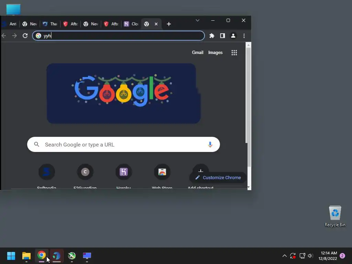The height and width of the screenshot is (264, 352).
Task: Click the sync status tray icon
Action: pyautogui.click(x=293, y=256)
